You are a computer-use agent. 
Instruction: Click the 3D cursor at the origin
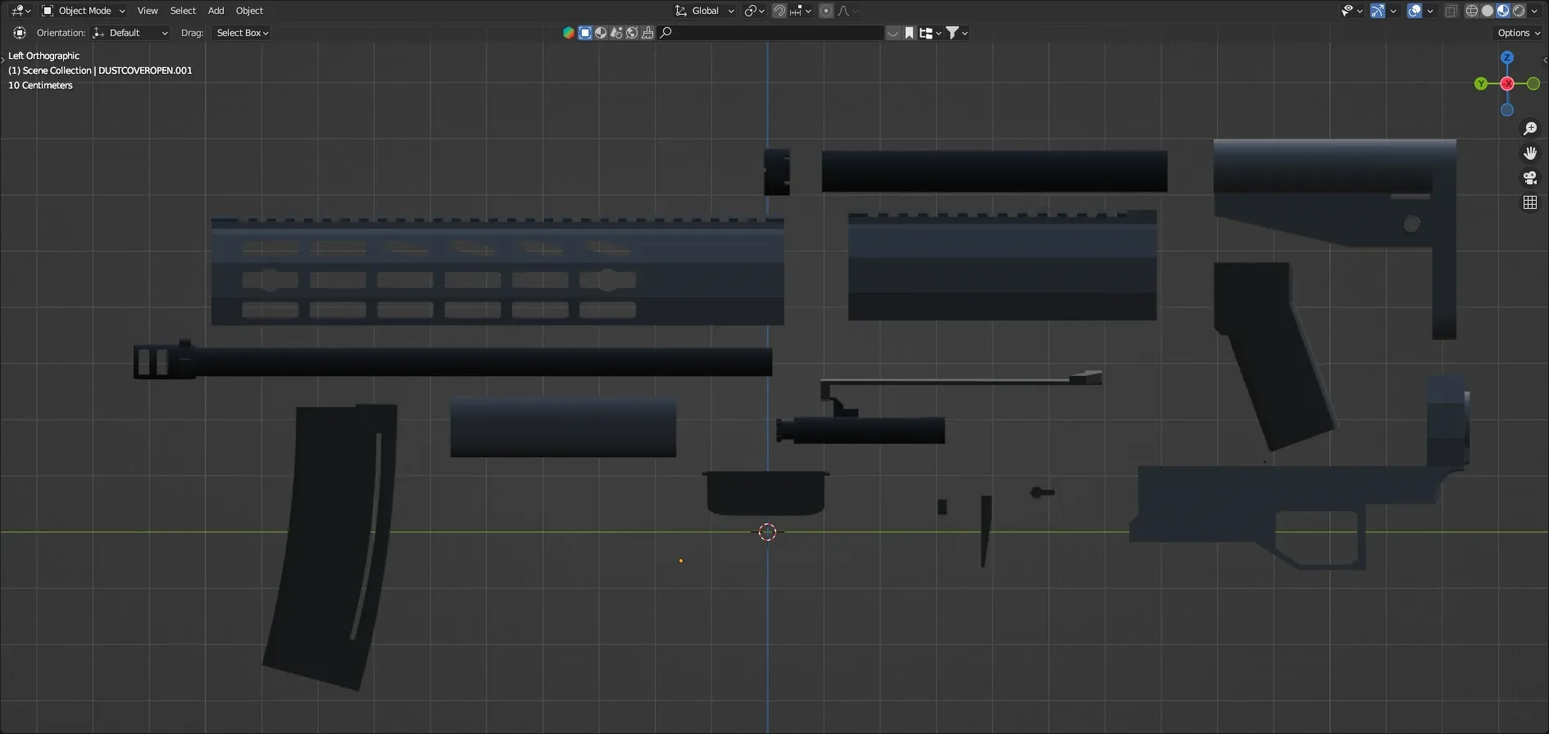tap(767, 532)
